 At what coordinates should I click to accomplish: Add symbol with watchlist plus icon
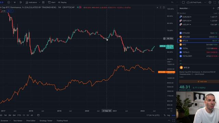214,8
